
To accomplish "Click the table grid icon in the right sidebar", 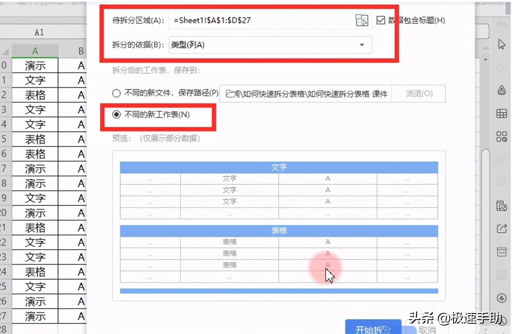I will [502, 114].
